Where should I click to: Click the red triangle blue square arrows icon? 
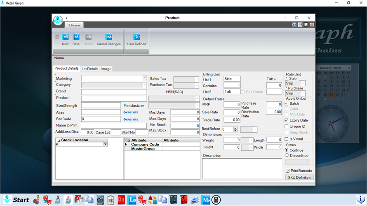pos(153,200)
